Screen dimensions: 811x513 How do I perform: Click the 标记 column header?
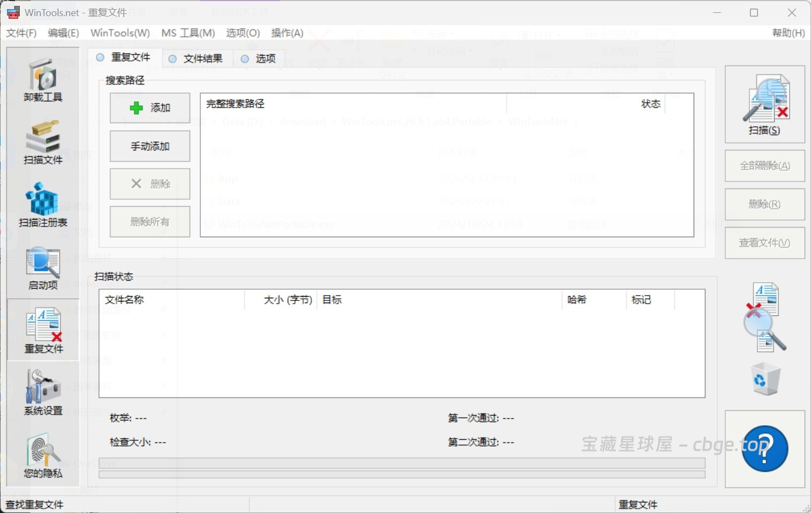point(650,300)
